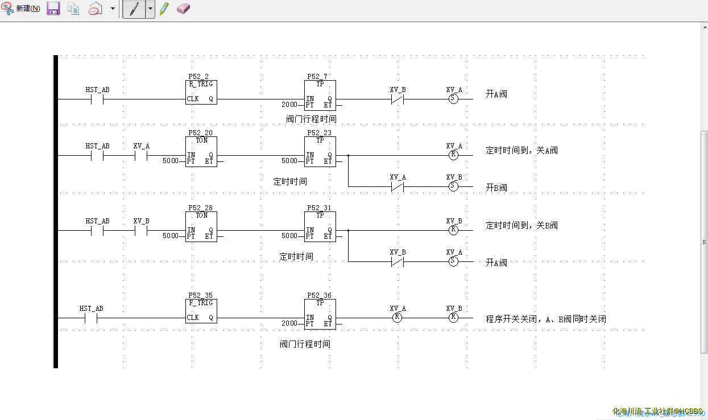The width and height of the screenshot is (708, 420).
Task: Select the pink Eraser tool
Action: pos(183,9)
